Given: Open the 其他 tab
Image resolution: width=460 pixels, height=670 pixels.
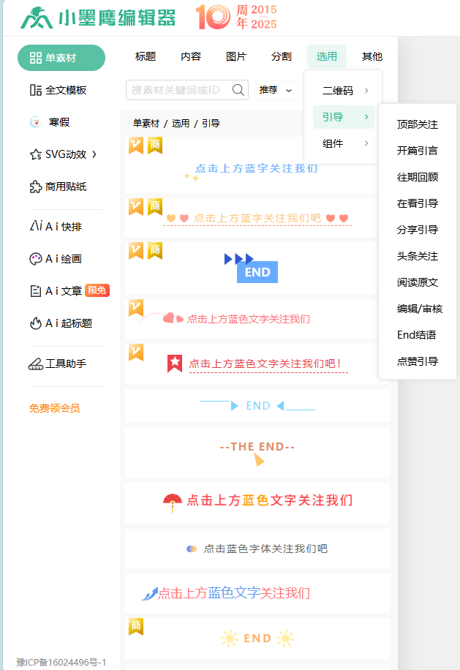Looking at the screenshot, I should (372, 56).
